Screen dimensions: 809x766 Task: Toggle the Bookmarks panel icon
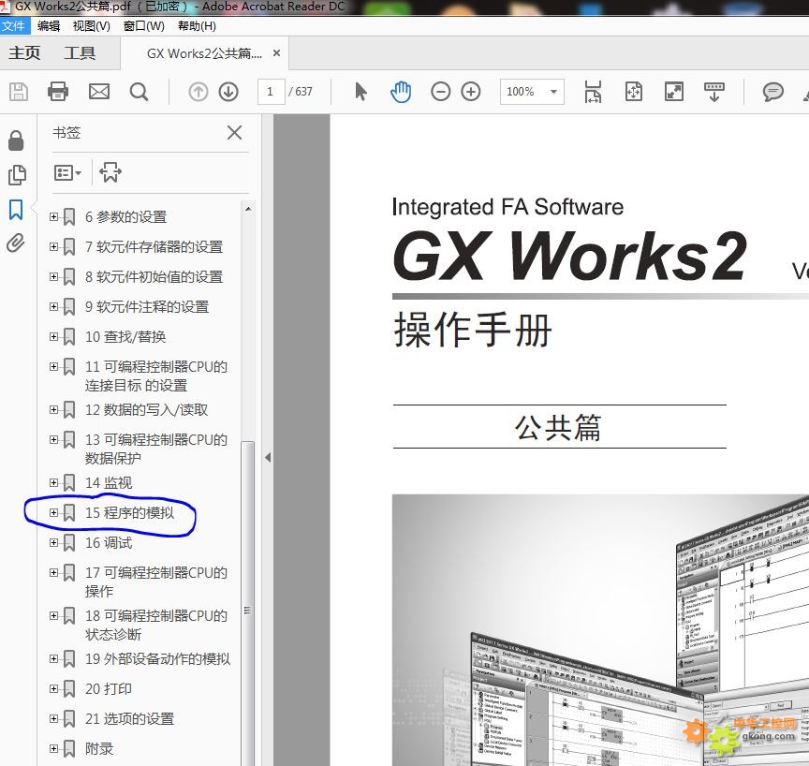tap(16, 210)
